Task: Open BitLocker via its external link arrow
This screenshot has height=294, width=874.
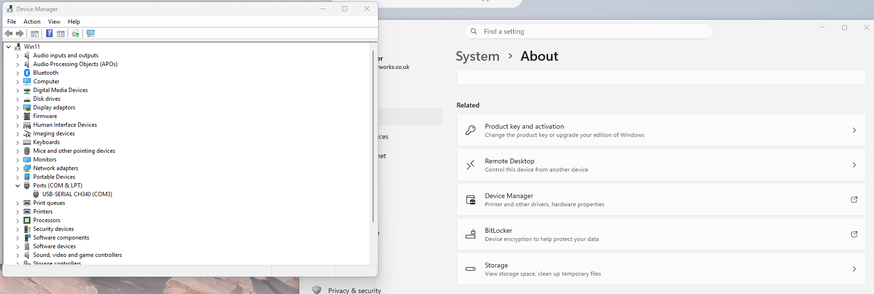Action: click(x=854, y=234)
